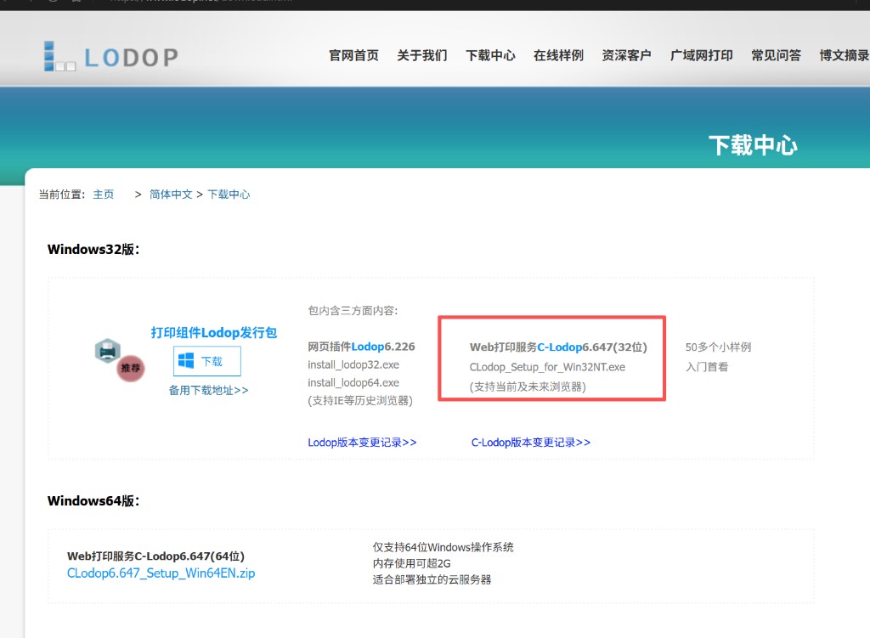
Task: Open the 在线样例 menu item
Action: coord(559,55)
